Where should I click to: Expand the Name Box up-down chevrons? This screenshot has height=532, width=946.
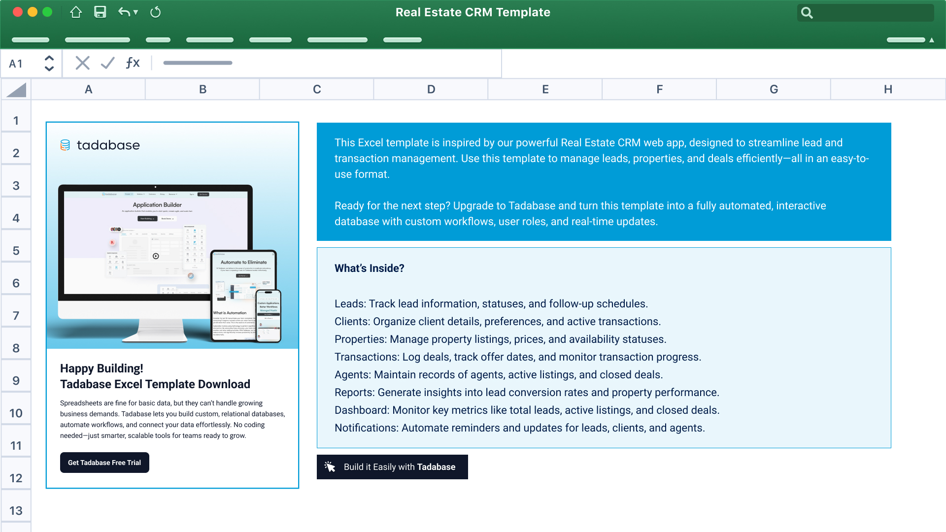click(x=49, y=63)
